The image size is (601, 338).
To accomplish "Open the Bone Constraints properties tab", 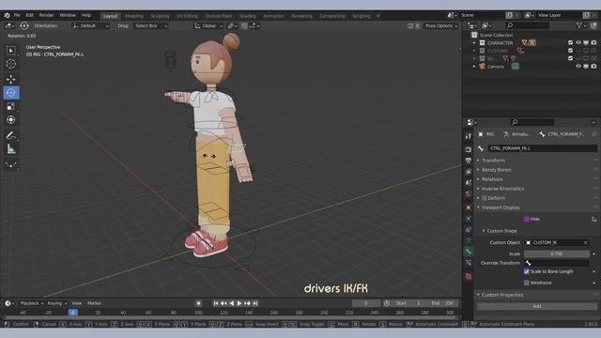I will [469, 263].
